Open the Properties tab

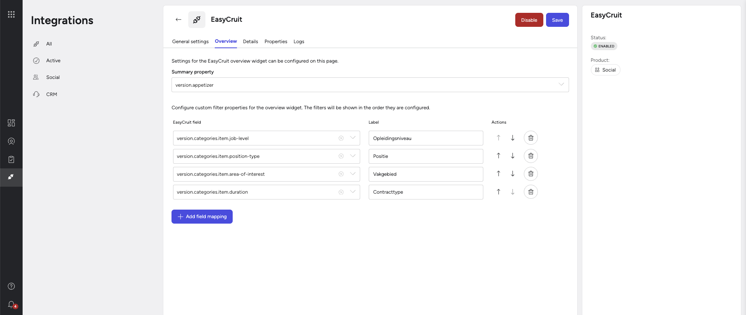pyautogui.click(x=276, y=42)
